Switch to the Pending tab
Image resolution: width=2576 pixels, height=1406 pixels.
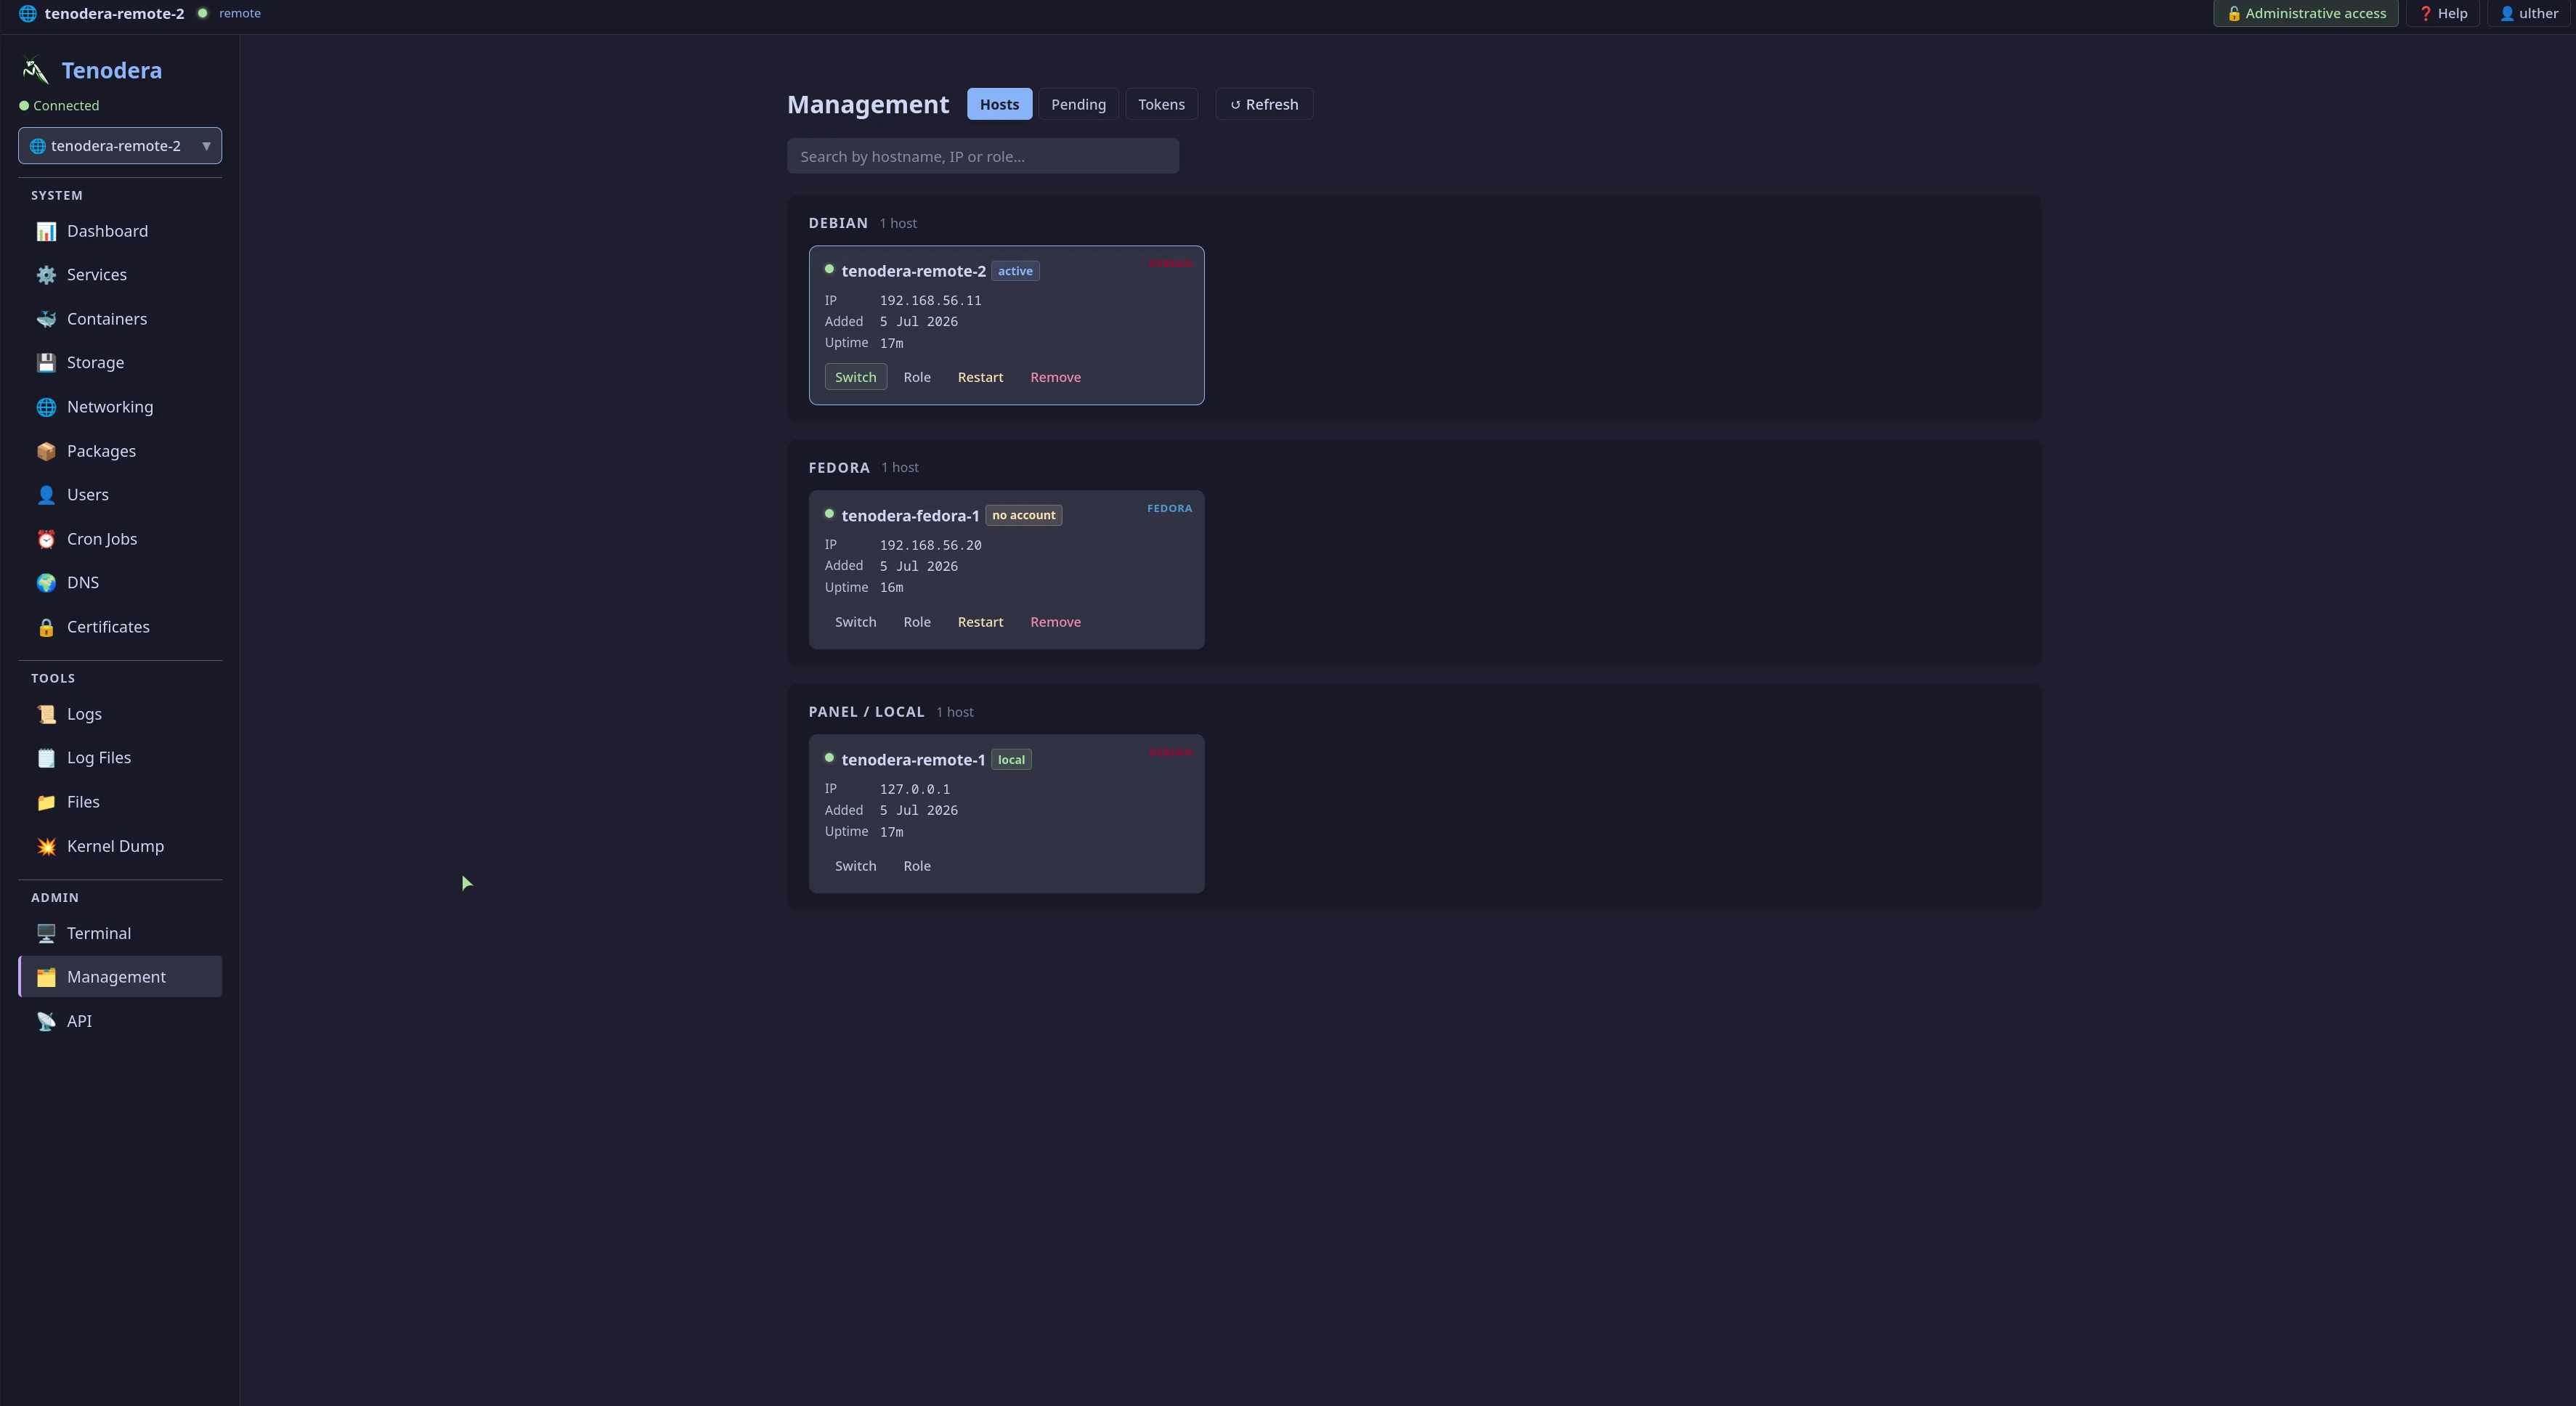[x=1078, y=104]
